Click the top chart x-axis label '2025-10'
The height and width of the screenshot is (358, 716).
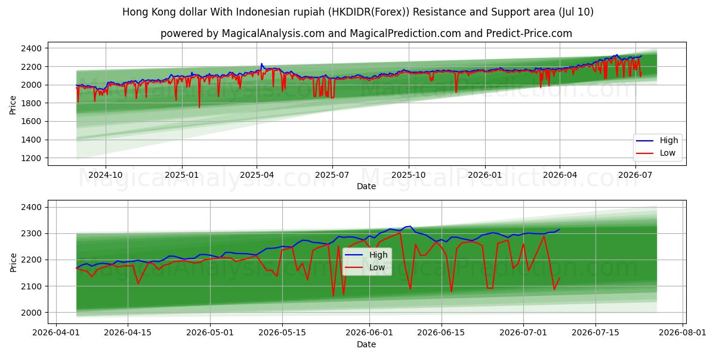tap(408, 175)
